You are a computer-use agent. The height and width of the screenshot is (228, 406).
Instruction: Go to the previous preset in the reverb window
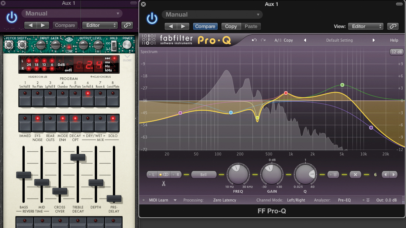click(x=30, y=25)
